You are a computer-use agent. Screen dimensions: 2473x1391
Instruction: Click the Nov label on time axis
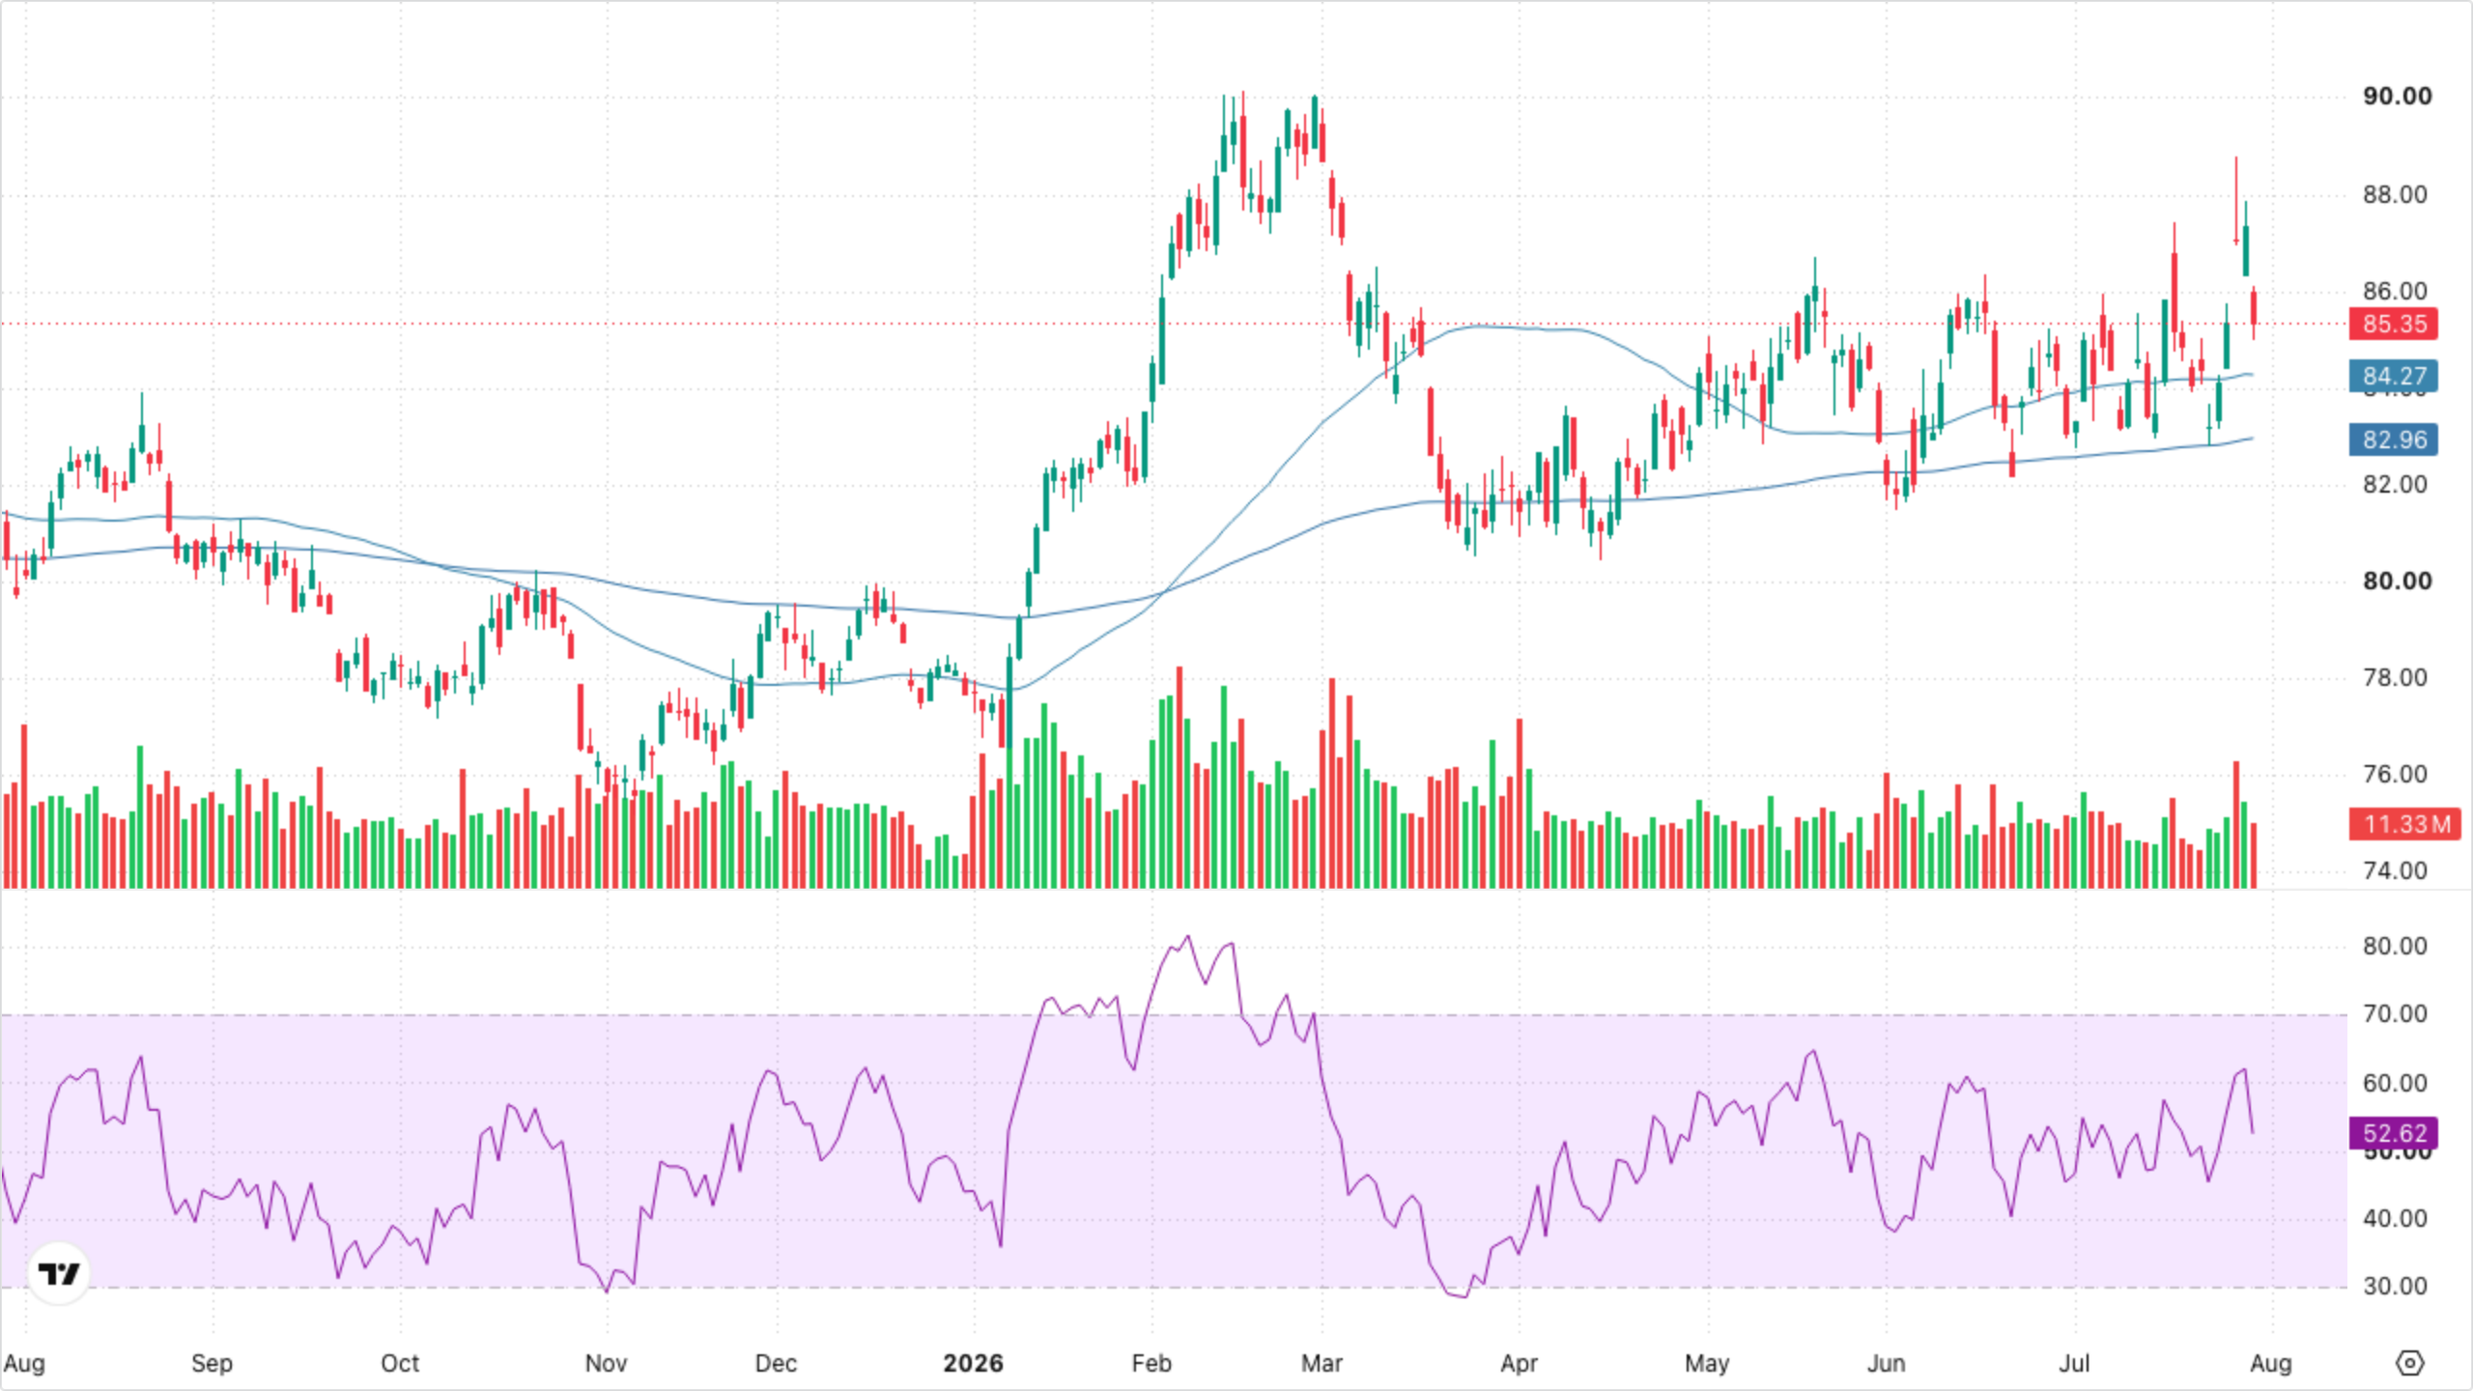coord(606,1363)
